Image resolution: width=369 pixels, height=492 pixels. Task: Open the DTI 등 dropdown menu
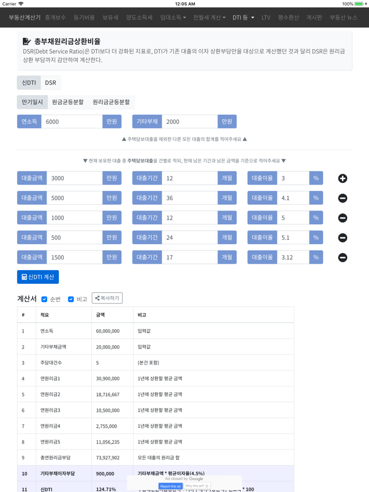(243, 18)
